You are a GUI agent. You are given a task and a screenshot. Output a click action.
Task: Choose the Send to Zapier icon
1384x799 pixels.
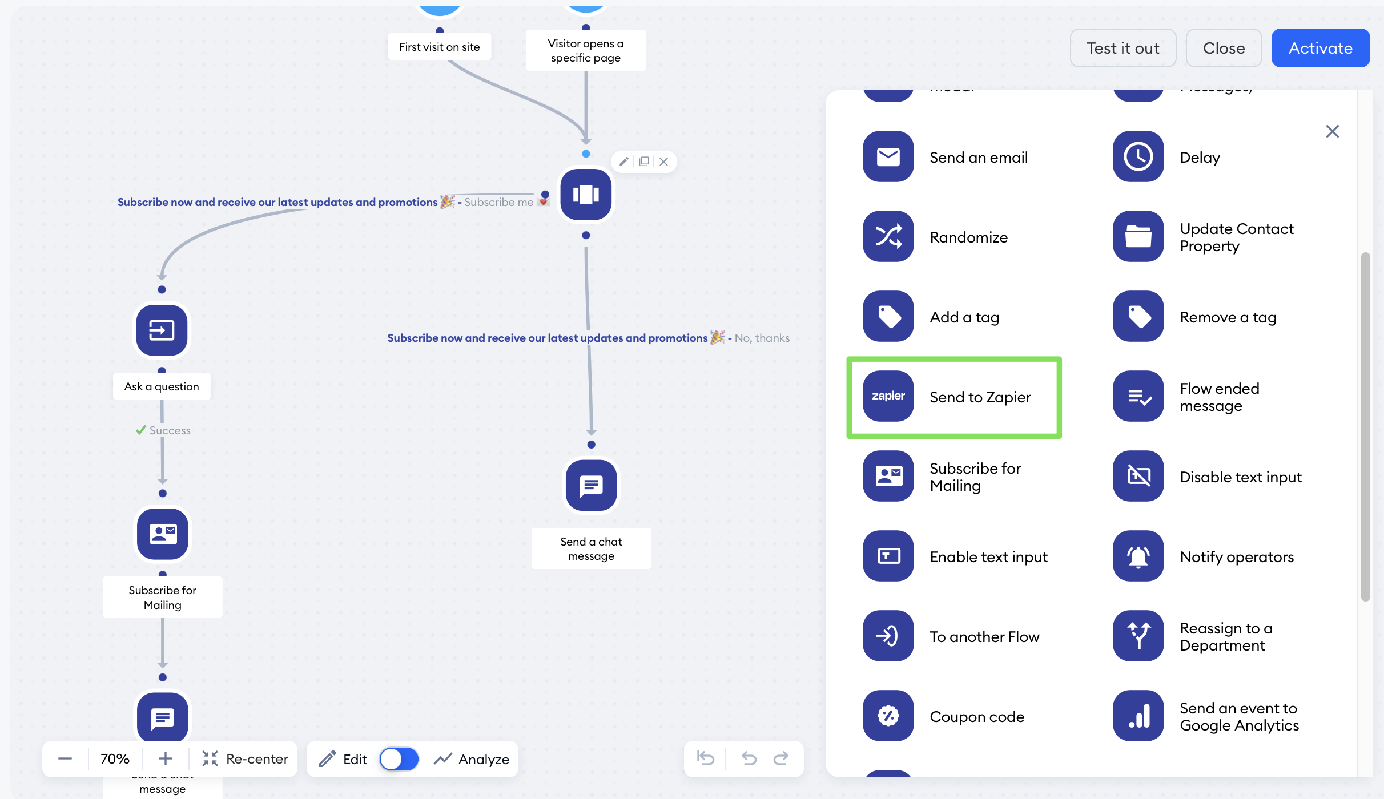point(888,397)
